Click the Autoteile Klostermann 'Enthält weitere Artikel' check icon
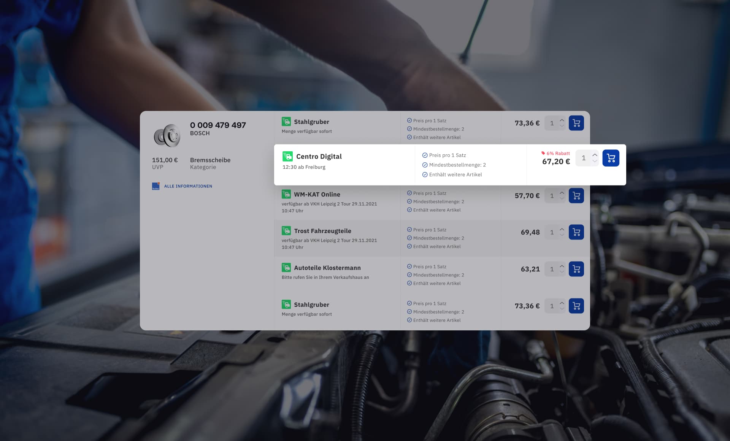 (x=409, y=283)
